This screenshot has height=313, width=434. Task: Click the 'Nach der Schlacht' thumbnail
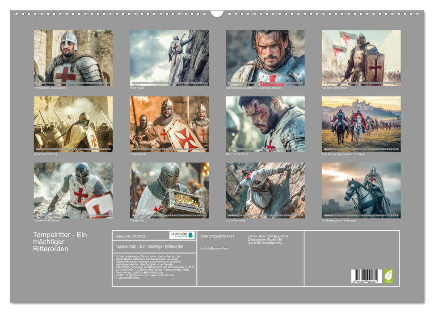click(265, 124)
